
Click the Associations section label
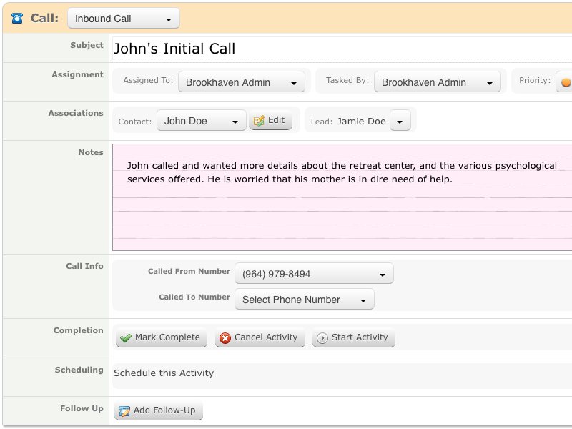(x=76, y=113)
